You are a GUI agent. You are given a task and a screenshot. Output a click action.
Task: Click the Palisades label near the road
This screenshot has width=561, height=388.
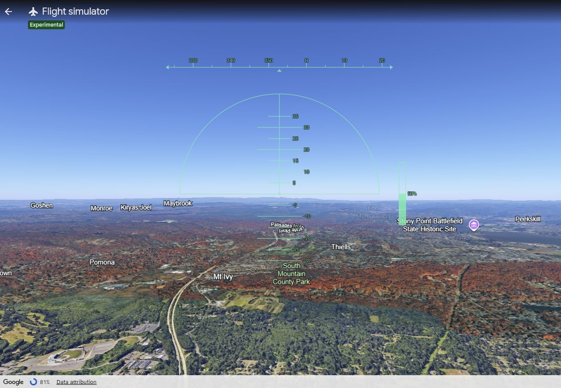[282, 225]
